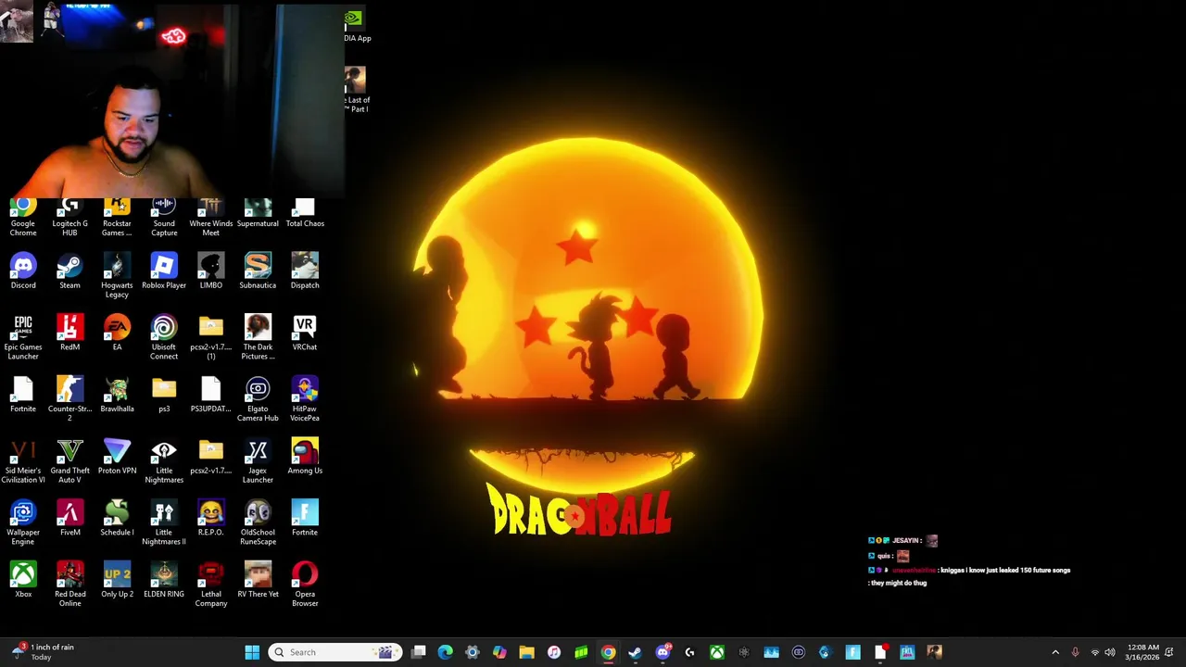Open Roblox Player desktop shortcut
This screenshot has height=667, width=1186.
coord(164,271)
